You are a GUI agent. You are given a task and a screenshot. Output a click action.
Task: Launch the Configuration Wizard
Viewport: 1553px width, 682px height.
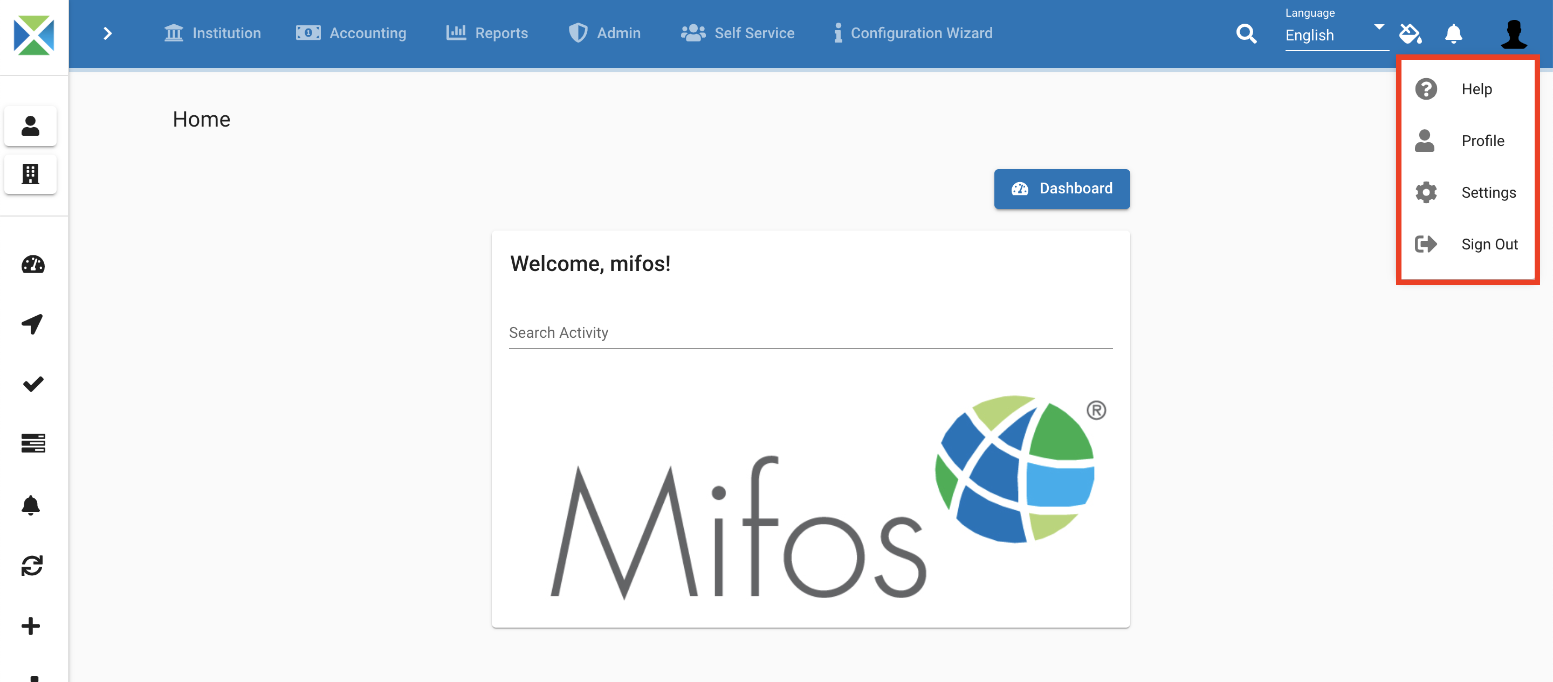pyautogui.click(x=913, y=33)
